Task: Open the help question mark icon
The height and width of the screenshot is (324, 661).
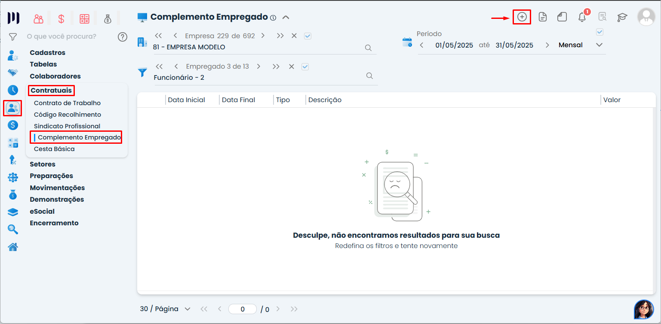Action: [x=123, y=37]
